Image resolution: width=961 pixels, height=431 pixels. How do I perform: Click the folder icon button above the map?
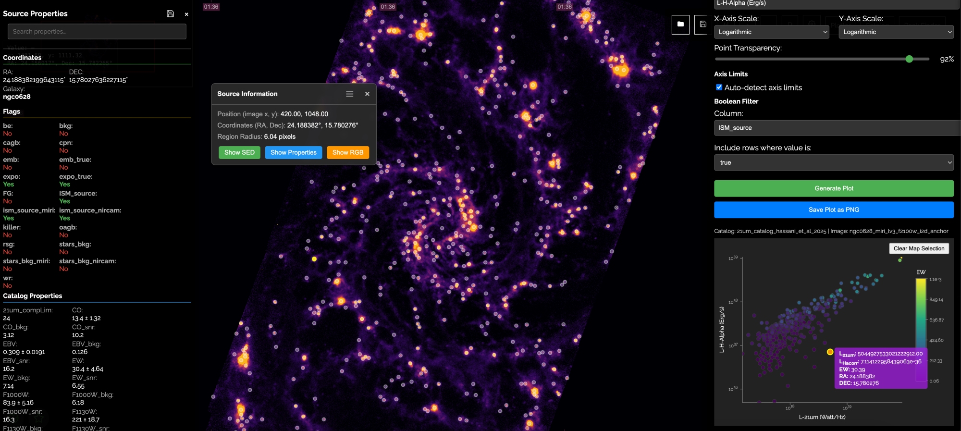click(680, 25)
